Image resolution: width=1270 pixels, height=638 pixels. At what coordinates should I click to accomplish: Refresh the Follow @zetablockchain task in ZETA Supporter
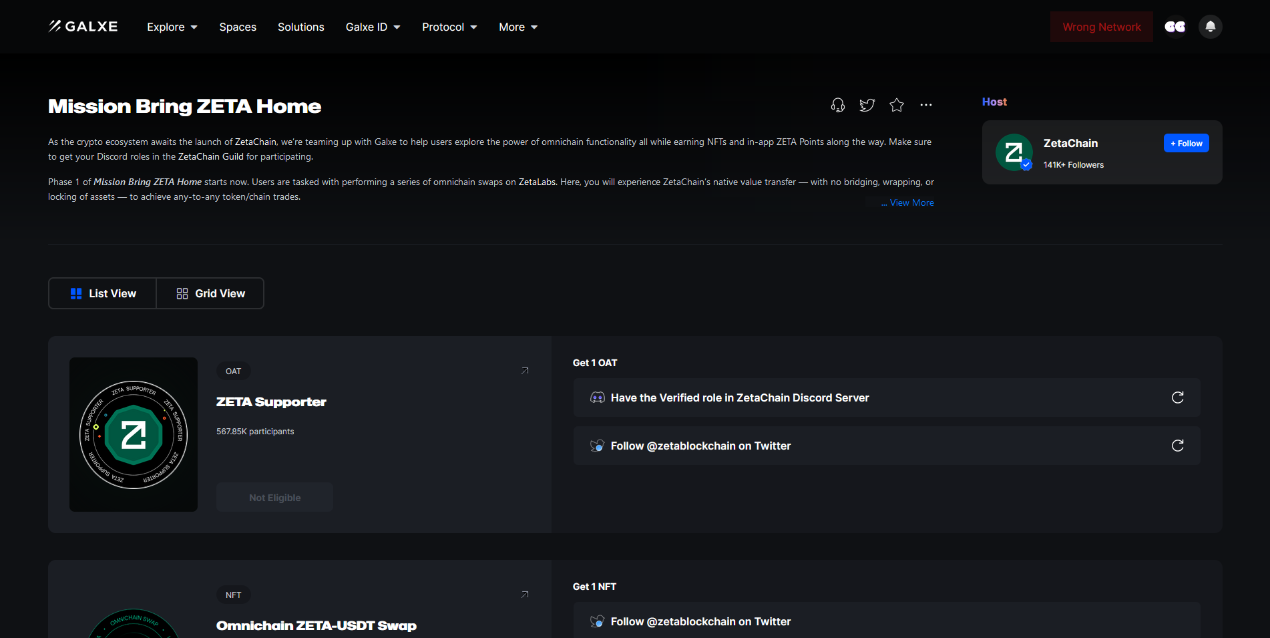[1177, 446]
